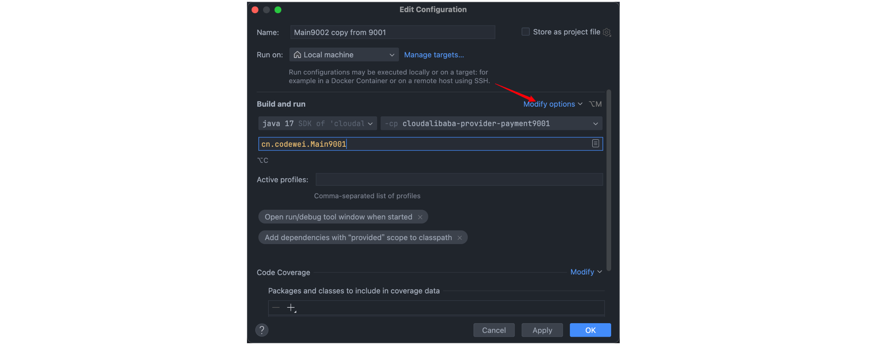Click the Apply button

(542, 330)
